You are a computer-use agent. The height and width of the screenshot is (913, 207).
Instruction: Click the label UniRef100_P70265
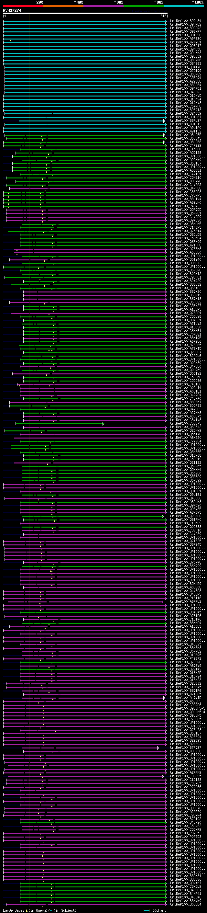(185, 719)
